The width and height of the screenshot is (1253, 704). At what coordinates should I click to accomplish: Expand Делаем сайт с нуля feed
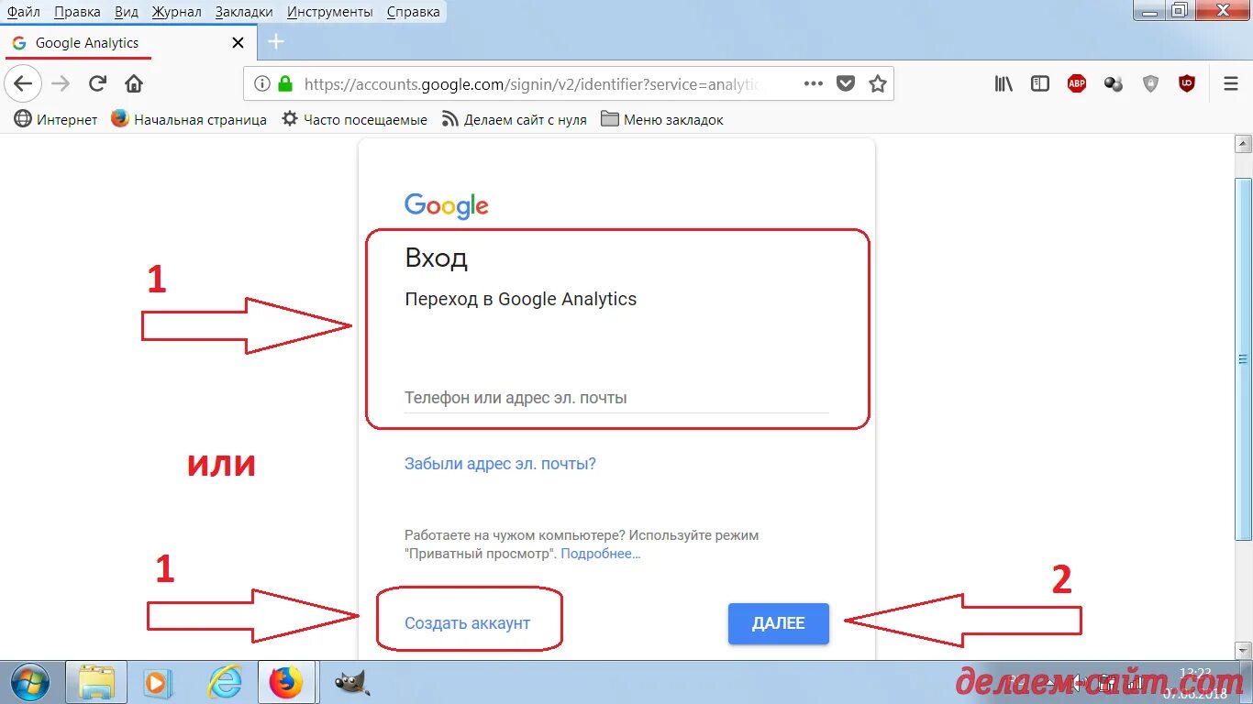pos(515,119)
